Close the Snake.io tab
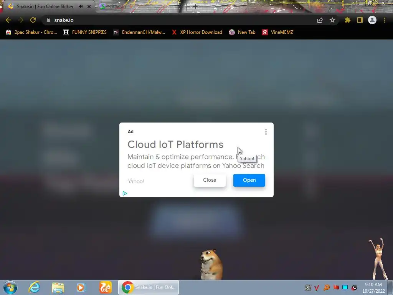The width and height of the screenshot is (393, 295). click(x=89, y=7)
